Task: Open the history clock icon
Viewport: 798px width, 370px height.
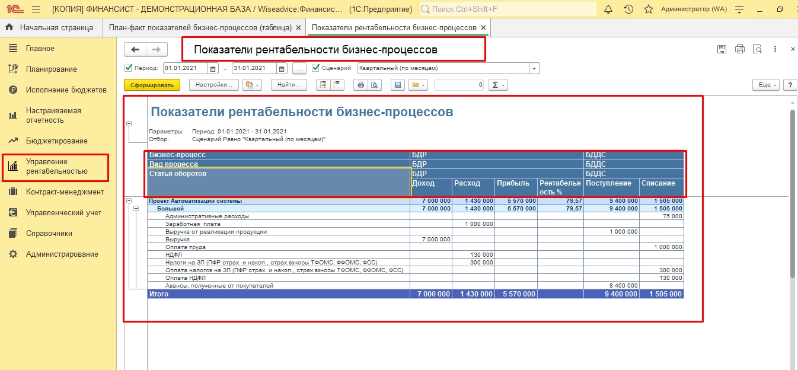Action: 628,9
